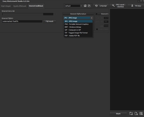Viewport: 144px width, 117px height.
Task: Toggle the disabled checkbox below resize options
Action: [97, 29]
